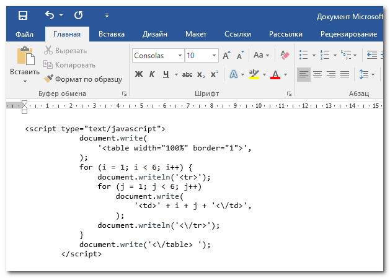Click the Вставить paste clipboard icon
The image size is (390, 278).
(x=25, y=55)
